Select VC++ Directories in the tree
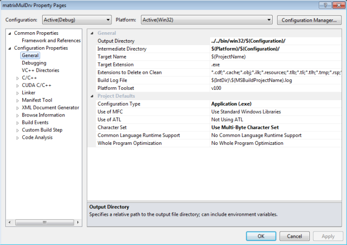Image resolution: width=347 pixels, height=245 pixels. 40,70
